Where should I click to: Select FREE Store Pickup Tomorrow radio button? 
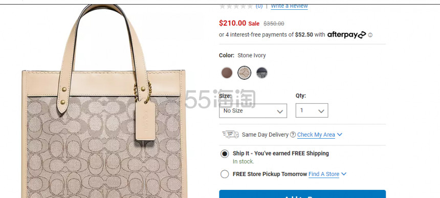tap(225, 174)
